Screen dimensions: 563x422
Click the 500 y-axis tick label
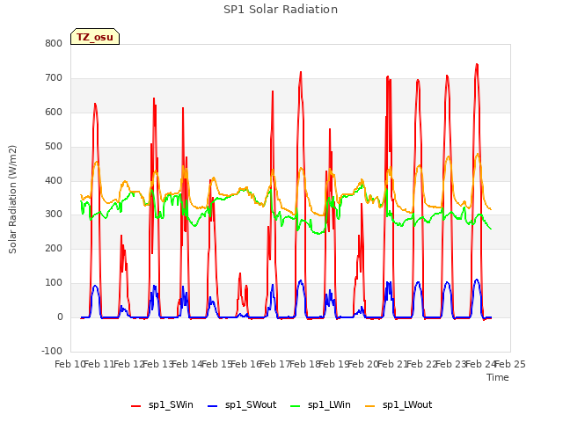(x=54, y=147)
